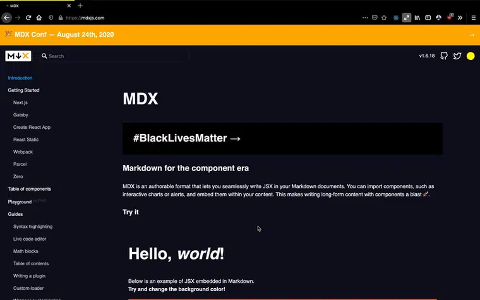The image size is (480, 300).
Task: Open the Firefox hamburger menu
Action: 473,18
